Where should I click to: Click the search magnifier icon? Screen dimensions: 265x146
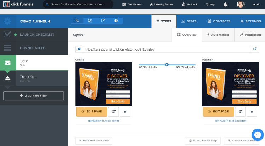click(47, 4)
